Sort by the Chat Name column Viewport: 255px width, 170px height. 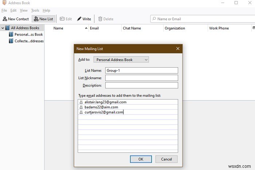click(142, 28)
